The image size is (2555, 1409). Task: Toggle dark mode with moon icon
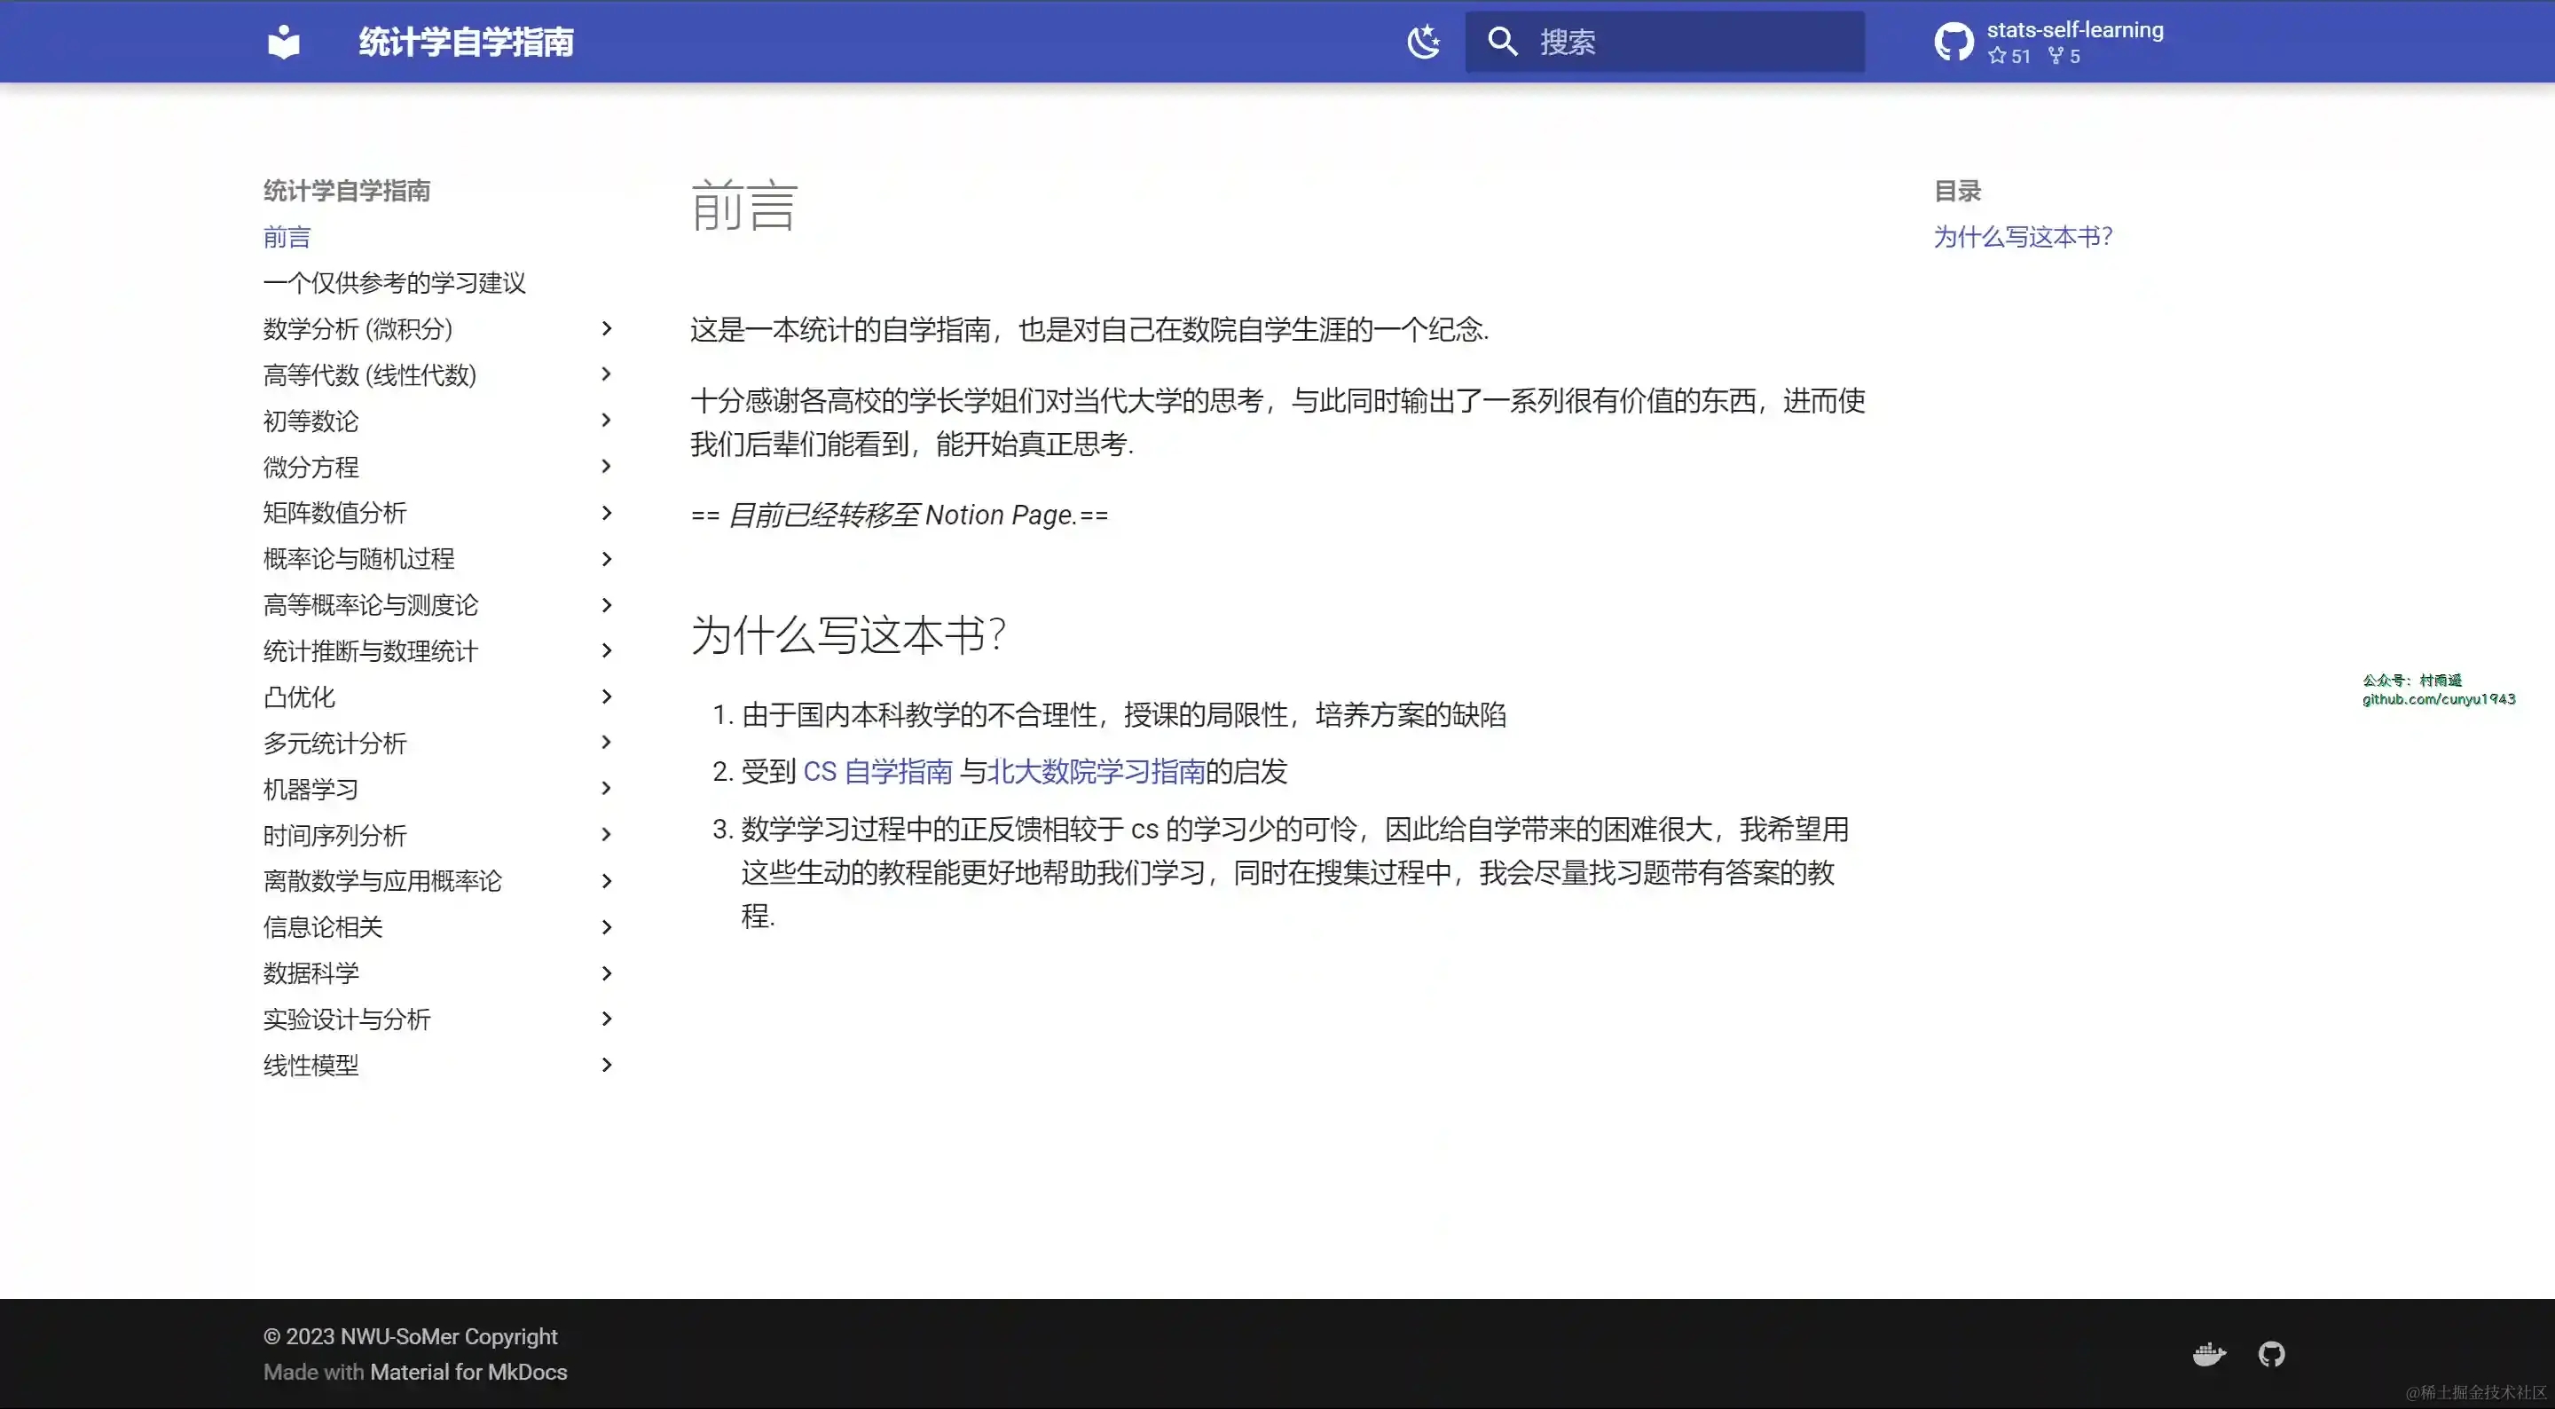click(1423, 42)
